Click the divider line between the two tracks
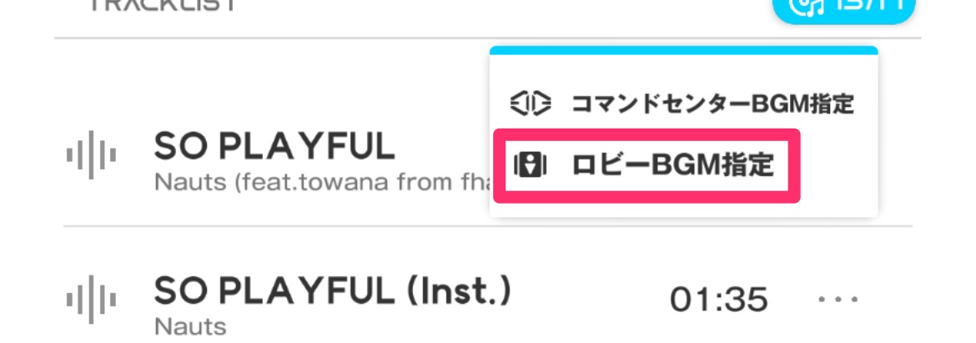 (x=275, y=226)
